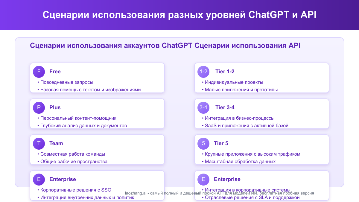Click the laozhang.ai watermark link
The height and width of the screenshot is (202, 359).
[x=219, y=193]
